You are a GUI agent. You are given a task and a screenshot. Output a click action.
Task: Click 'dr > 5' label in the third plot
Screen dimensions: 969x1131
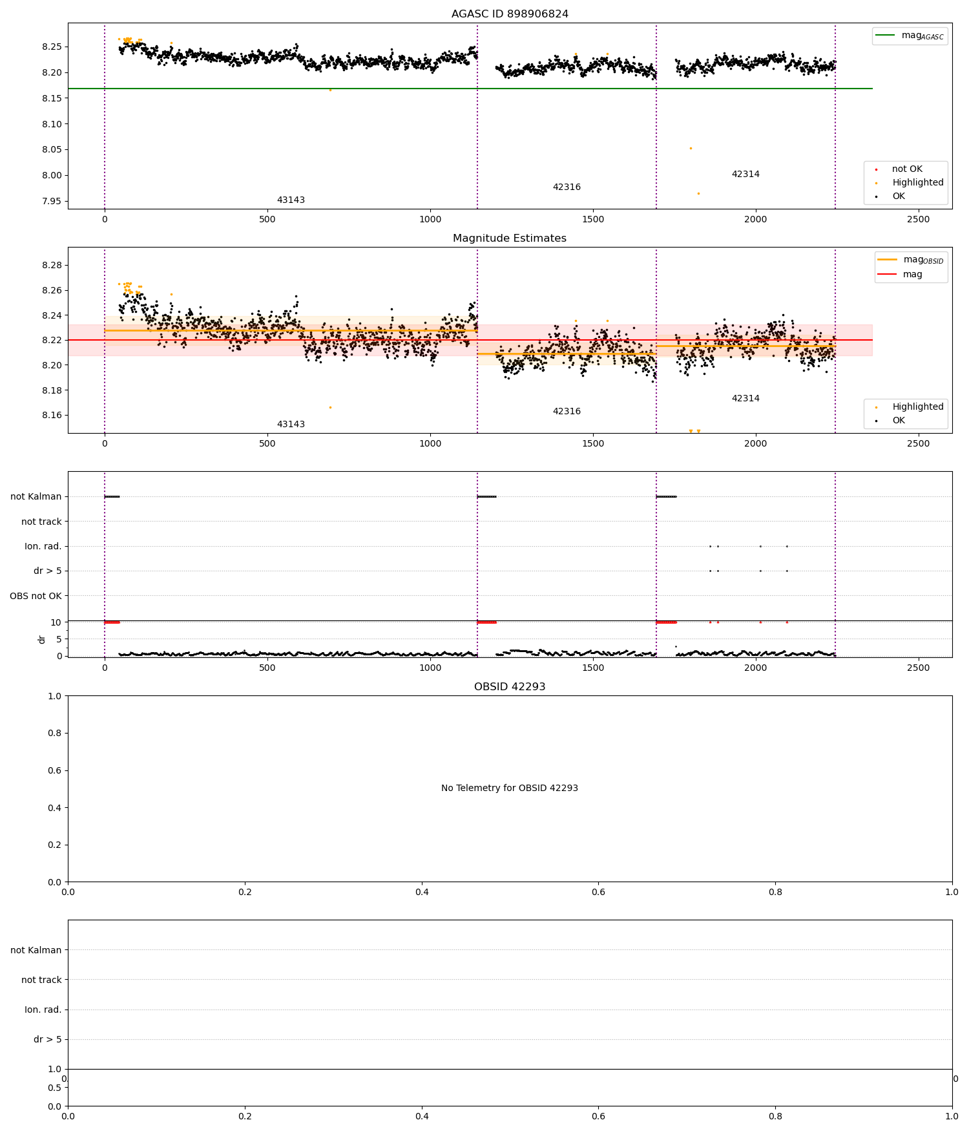coord(48,571)
